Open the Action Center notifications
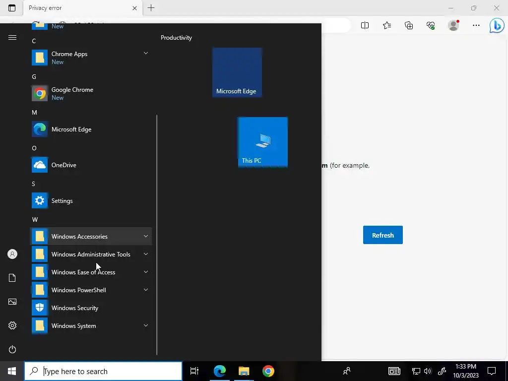Image resolution: width=508 pixels, height=381 pixels. coord(492,371)
